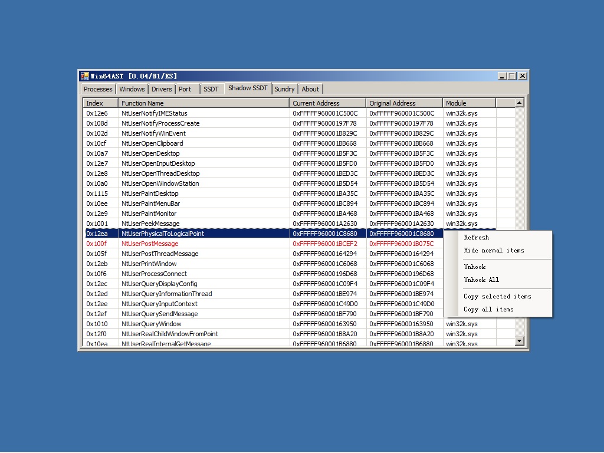This screenshot has width=604, height=453.
Task: Select the Port tab
Action: pyautogui.click(x=185, y=89)
